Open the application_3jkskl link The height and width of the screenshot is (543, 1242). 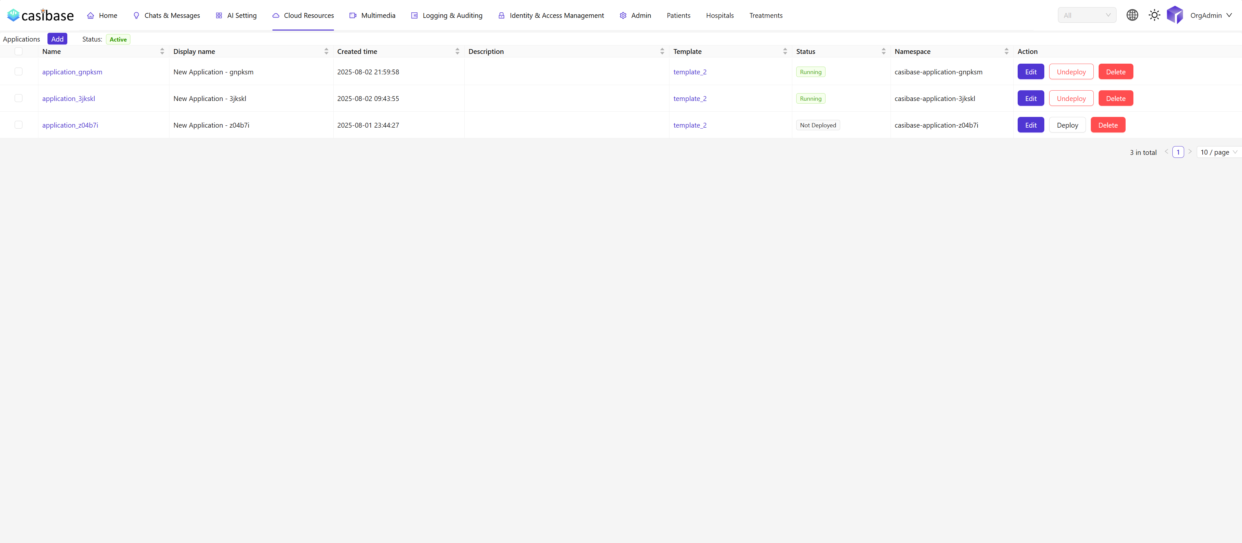[69, 98]
